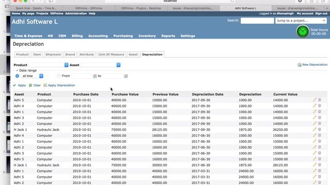Edit H Jack 1 row dated 2017-09-30
Image resolution: width=330 pixels, height=185 pixels.
click(x=315, y=129)
